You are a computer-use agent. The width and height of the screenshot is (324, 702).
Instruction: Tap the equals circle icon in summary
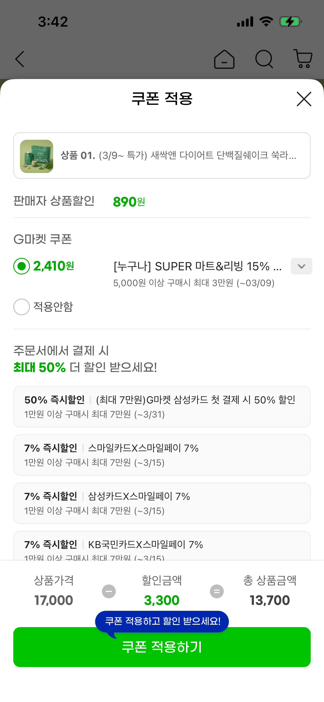pos(217,591)
